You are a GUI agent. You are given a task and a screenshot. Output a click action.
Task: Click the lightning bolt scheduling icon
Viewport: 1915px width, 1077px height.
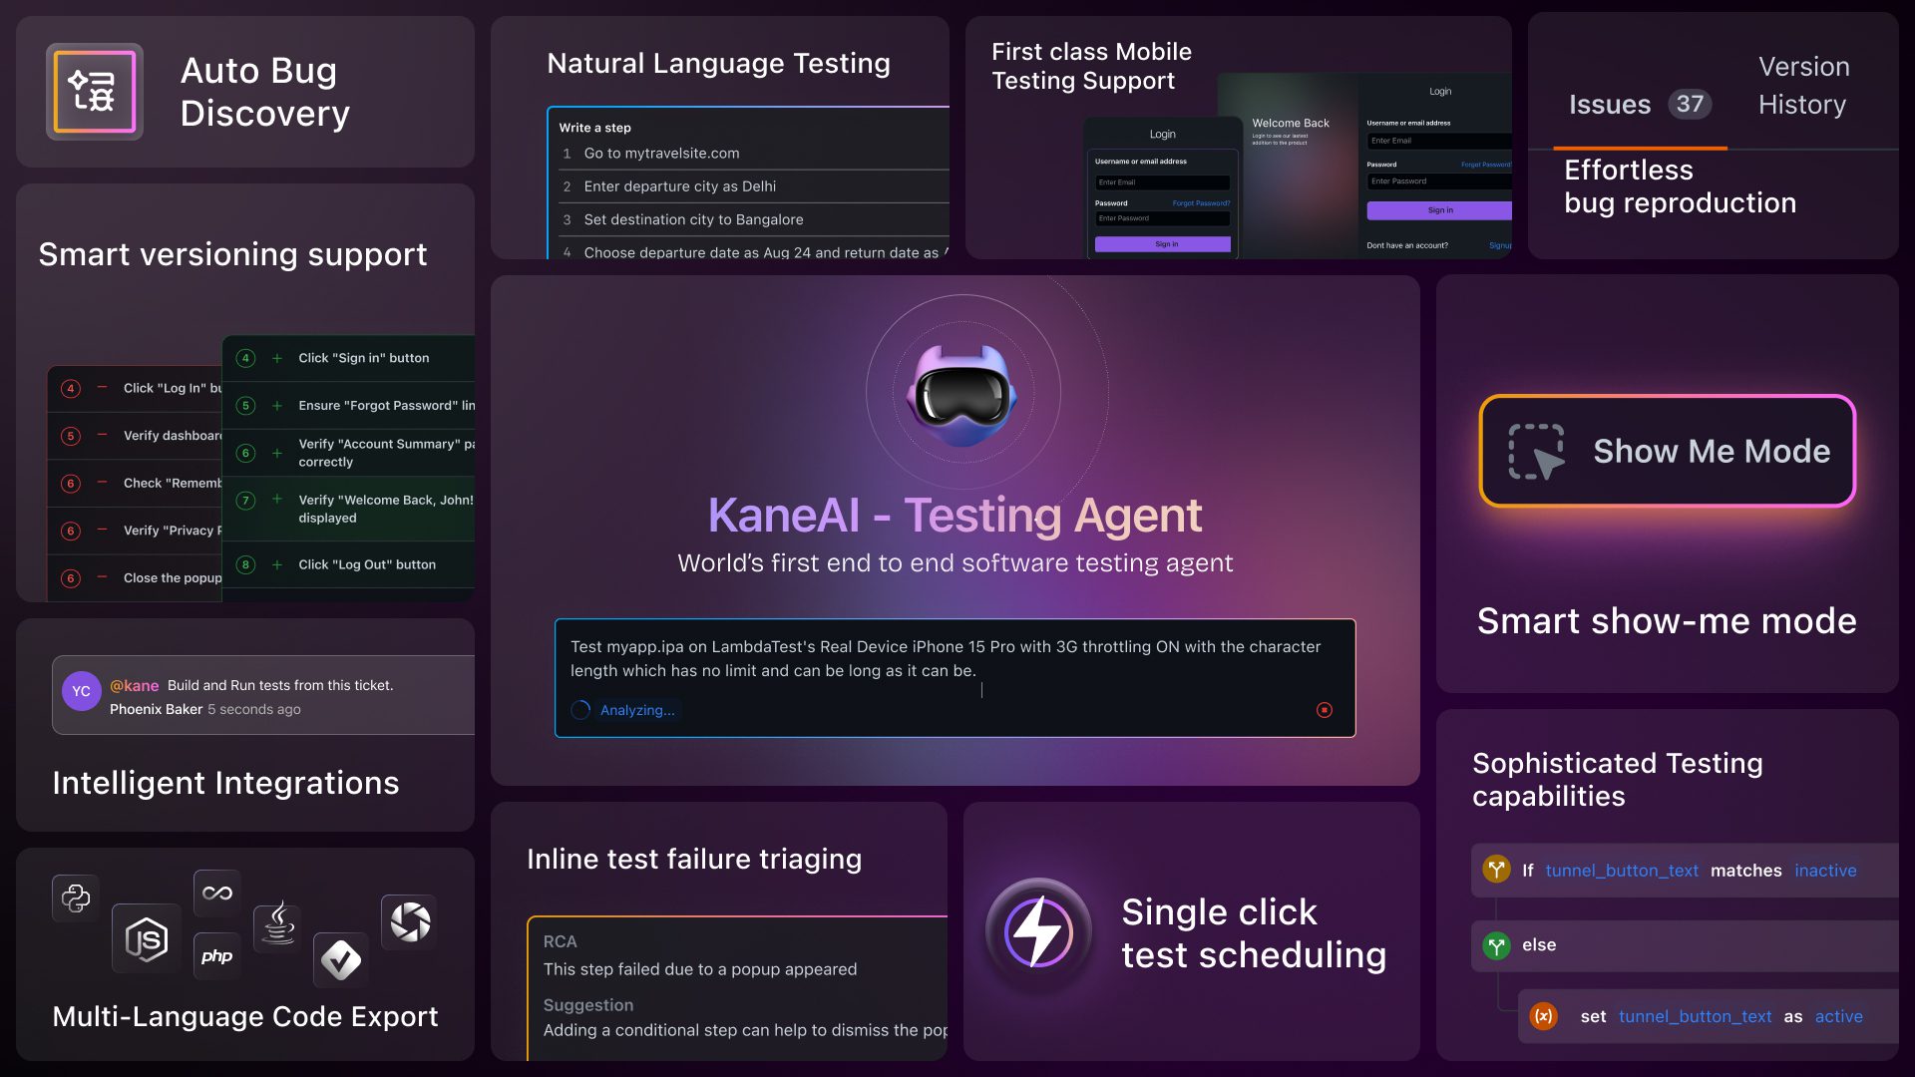(1038, 932)
